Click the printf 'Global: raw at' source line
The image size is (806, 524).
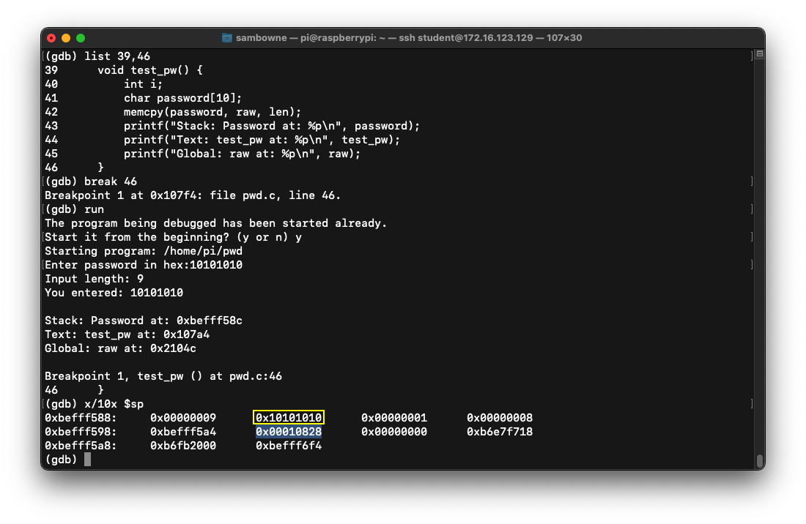(242, 154)
